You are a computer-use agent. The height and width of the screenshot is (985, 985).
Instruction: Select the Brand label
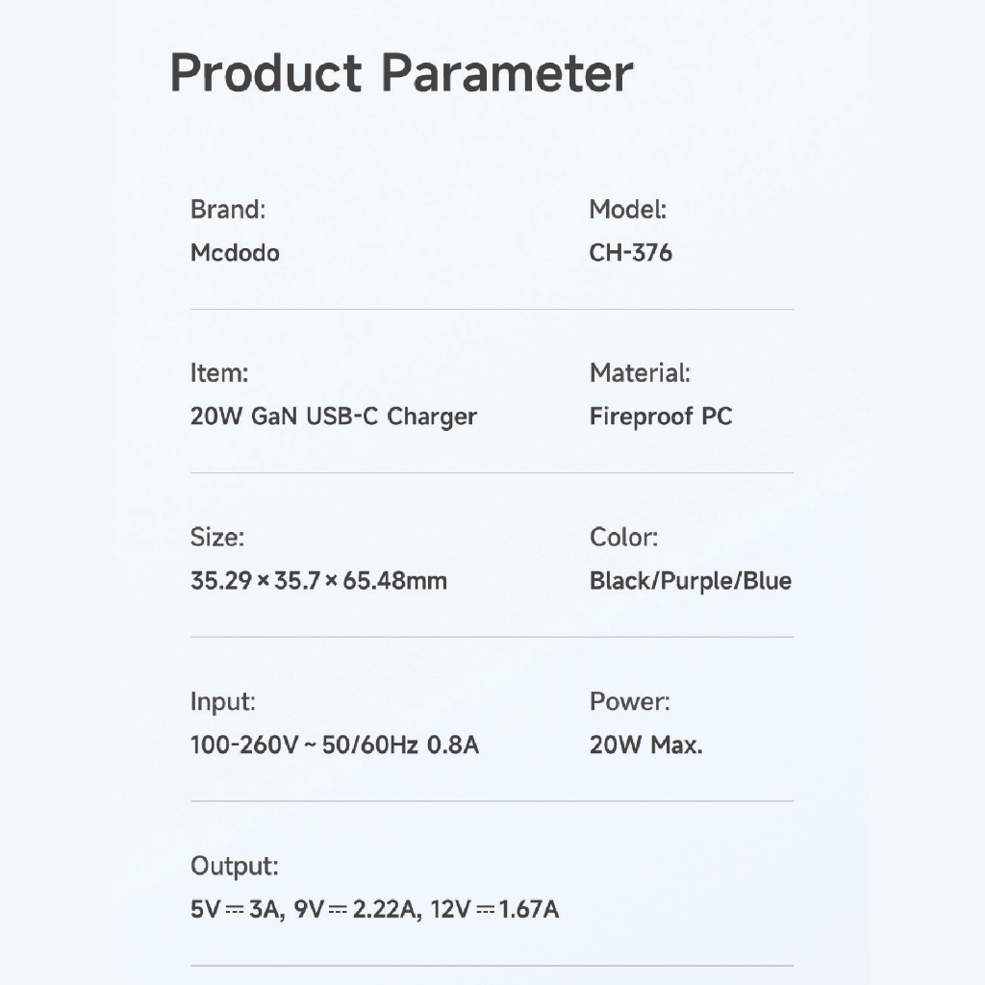tap(228, 209)
